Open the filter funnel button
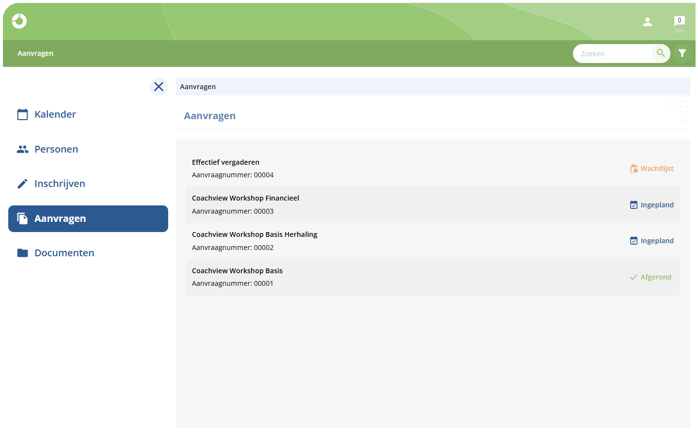This screenshot has width=698, height=436. [x=682, y=53]
